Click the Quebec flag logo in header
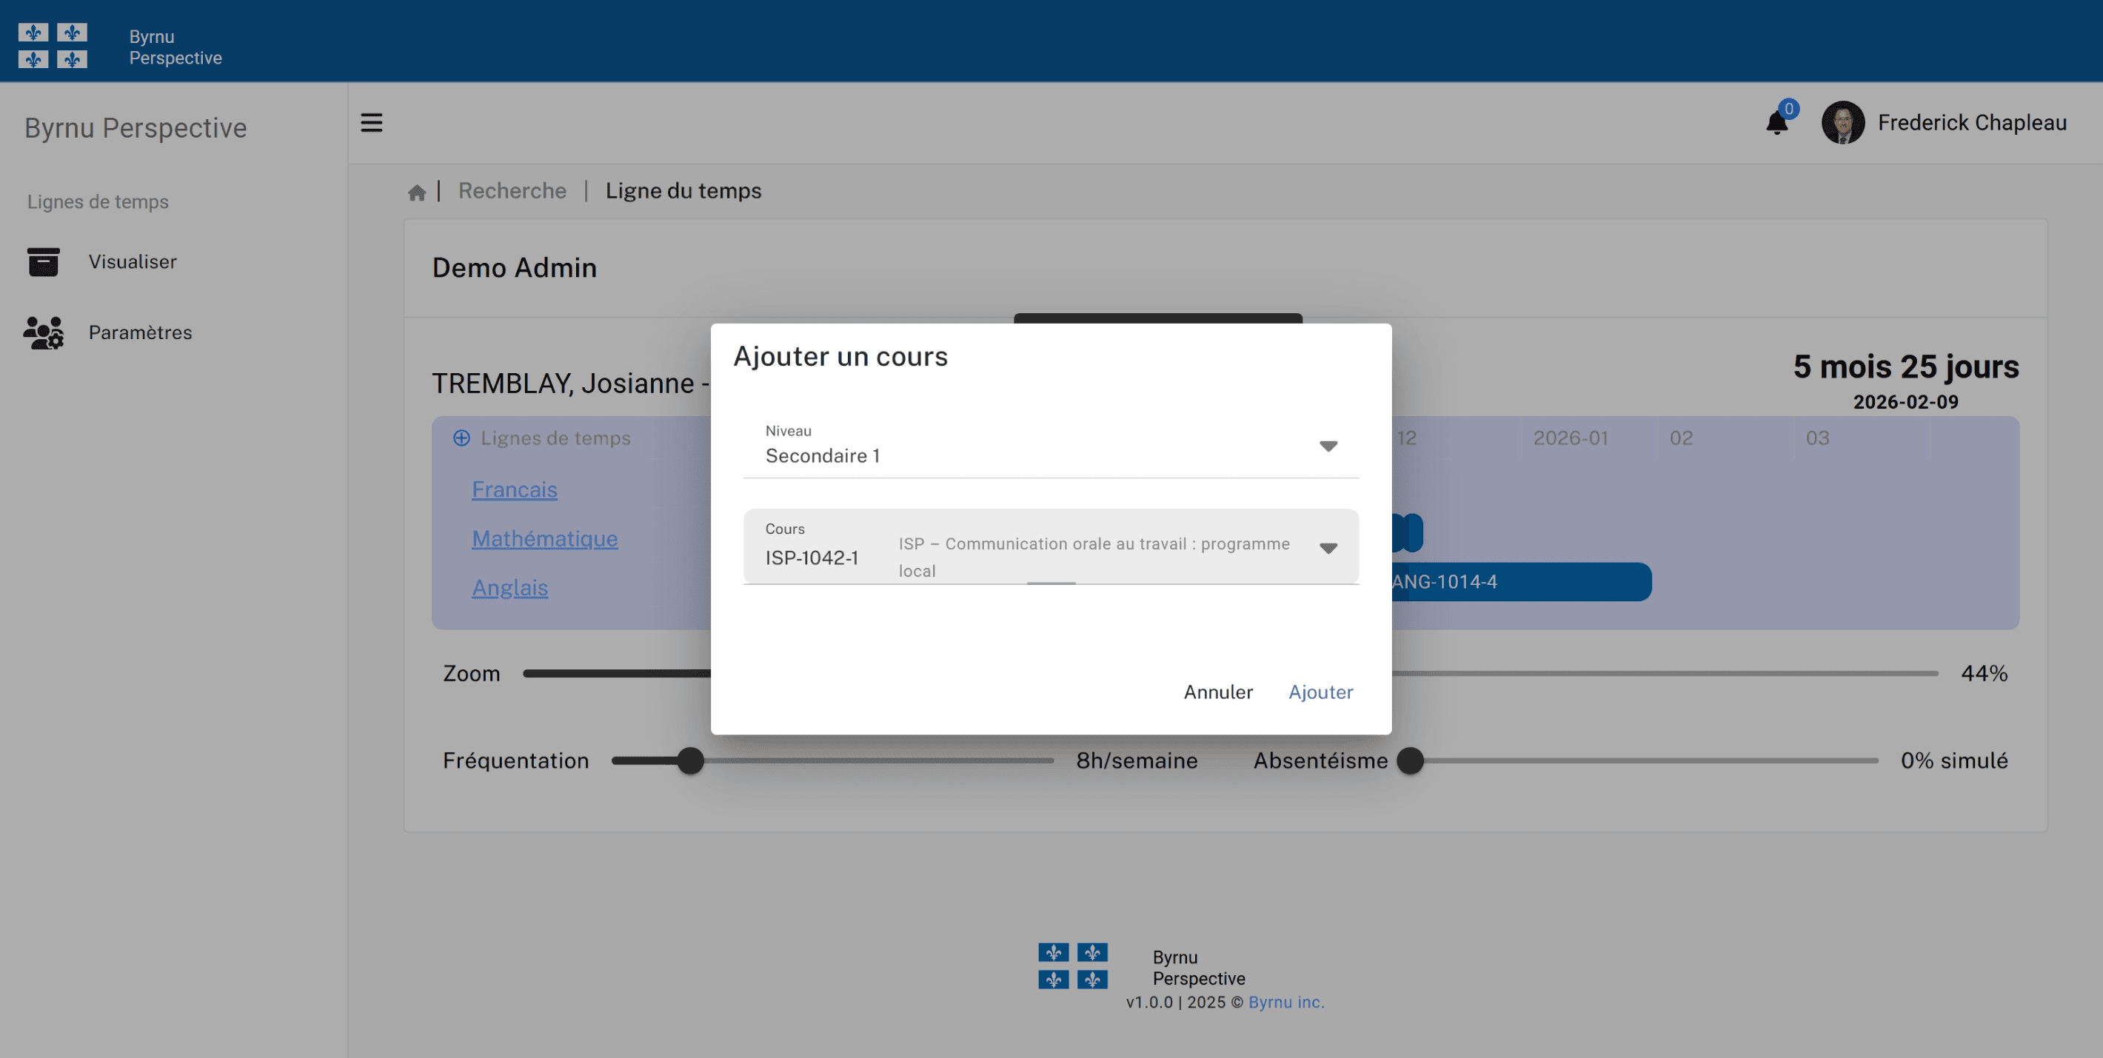The image size is (2103, 1058). pyautogui.click(x=53, y=46)
